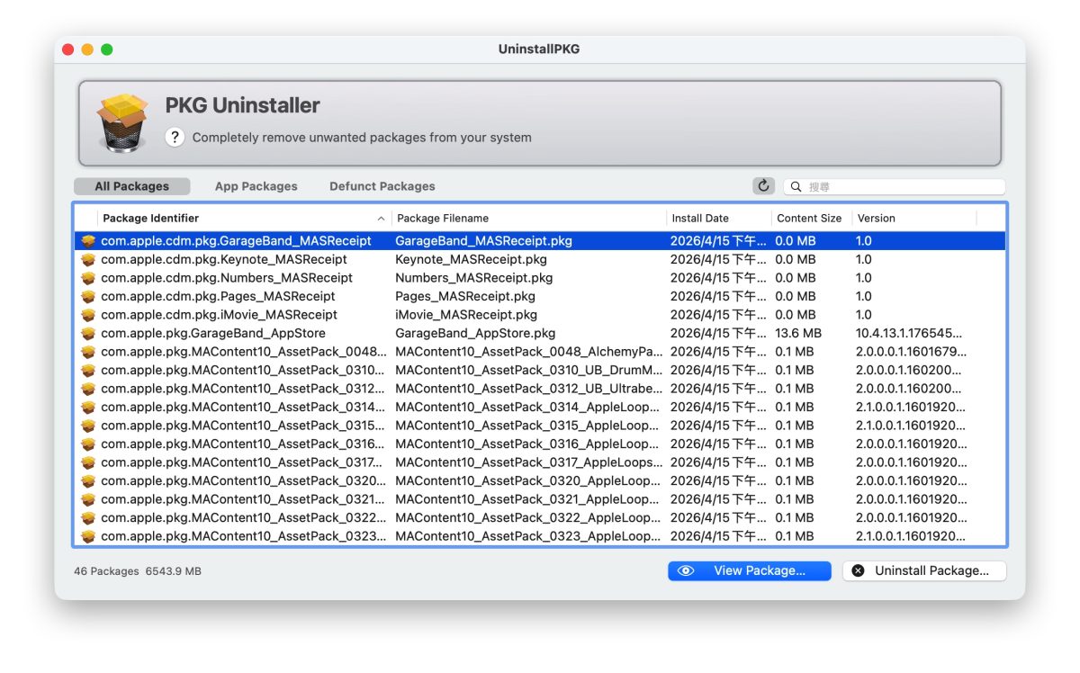Screen dimensions: 1080x673
Task: Click the package icon for GarageBand_MASReceipt row
Action: tap(88, 241)
